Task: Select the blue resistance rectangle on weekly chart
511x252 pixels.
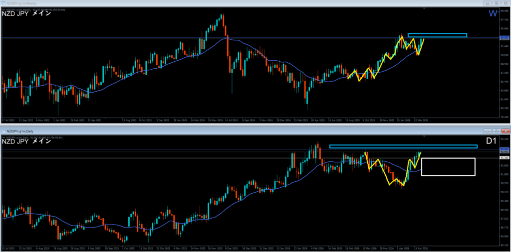Action: (x=437, y=35)
